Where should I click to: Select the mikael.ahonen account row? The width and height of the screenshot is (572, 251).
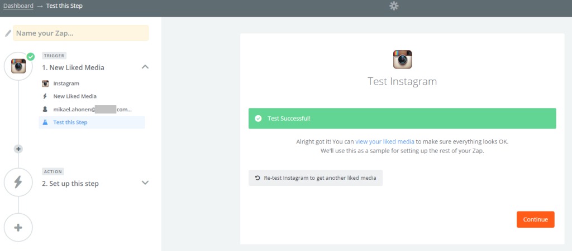click(92, 109)
